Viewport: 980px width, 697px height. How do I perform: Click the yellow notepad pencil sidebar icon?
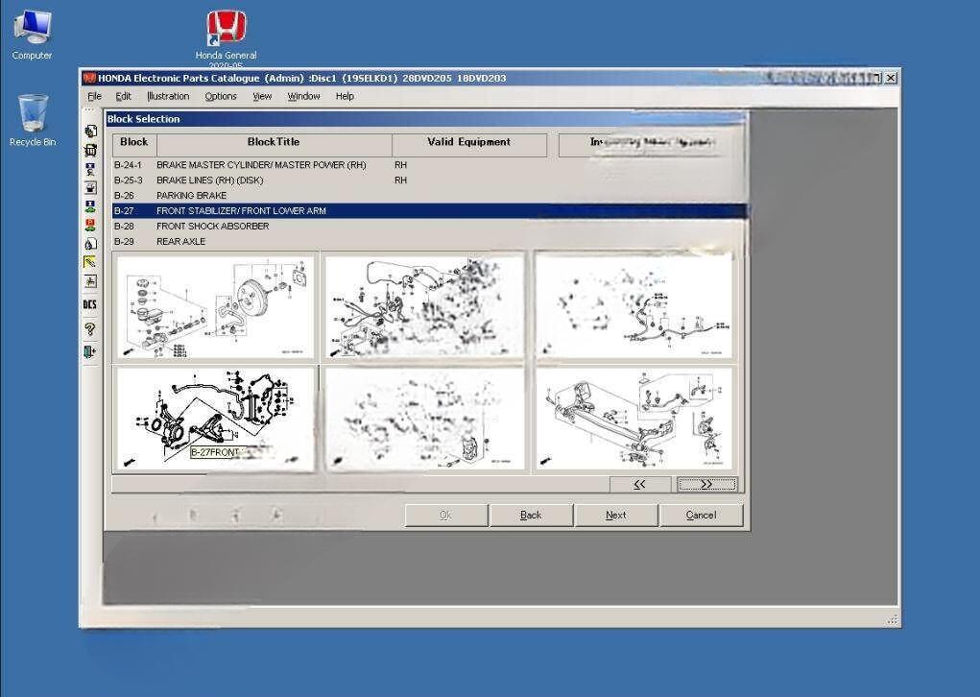90,262
